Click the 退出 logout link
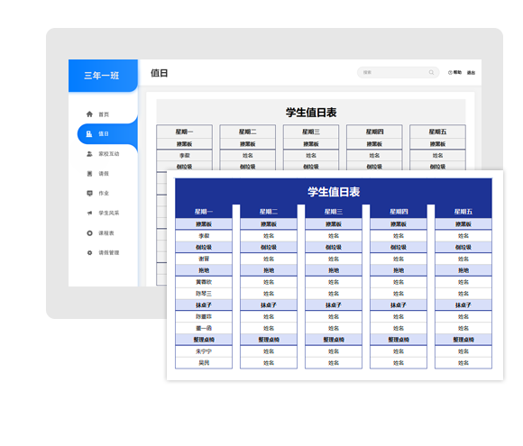This screenshot has height=446, width=523. 471,72
